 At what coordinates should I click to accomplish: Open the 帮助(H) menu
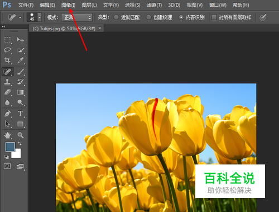coord(241,5)
